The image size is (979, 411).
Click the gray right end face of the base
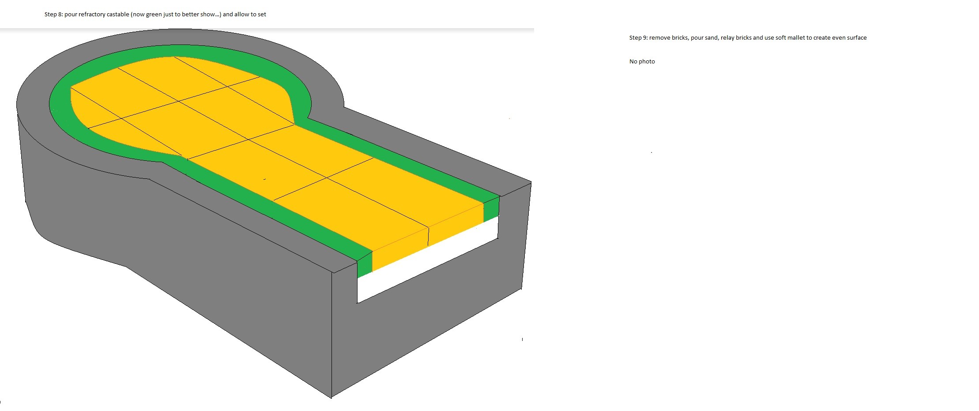click(526, 233)
